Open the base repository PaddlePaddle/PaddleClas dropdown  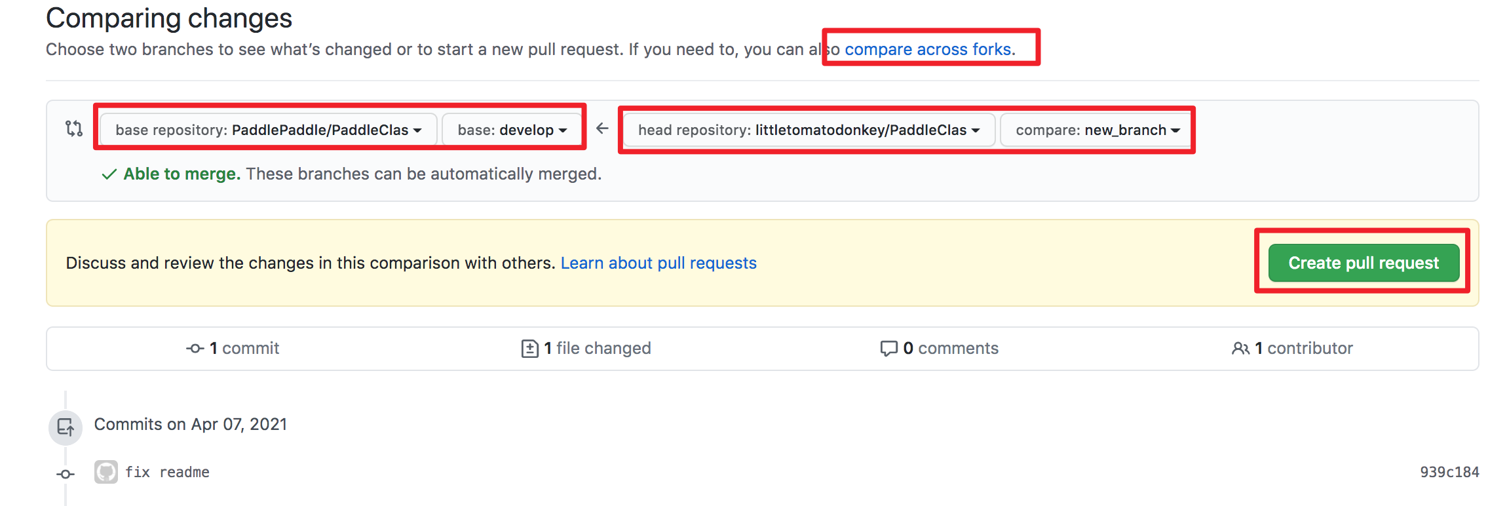tap(269, 130)
